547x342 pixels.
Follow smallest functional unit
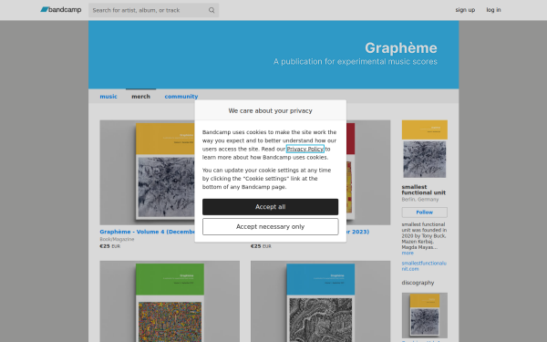(425, 212)
